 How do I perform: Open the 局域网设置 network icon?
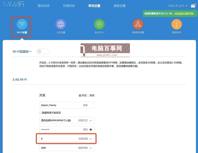pos(138,24)
